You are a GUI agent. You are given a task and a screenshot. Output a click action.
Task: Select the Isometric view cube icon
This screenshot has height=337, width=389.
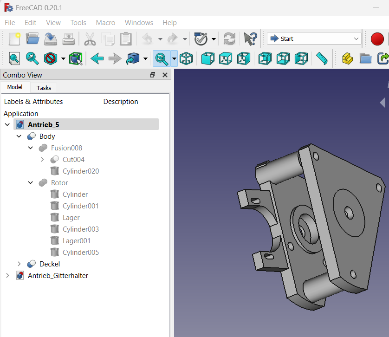tap(186, 58)
